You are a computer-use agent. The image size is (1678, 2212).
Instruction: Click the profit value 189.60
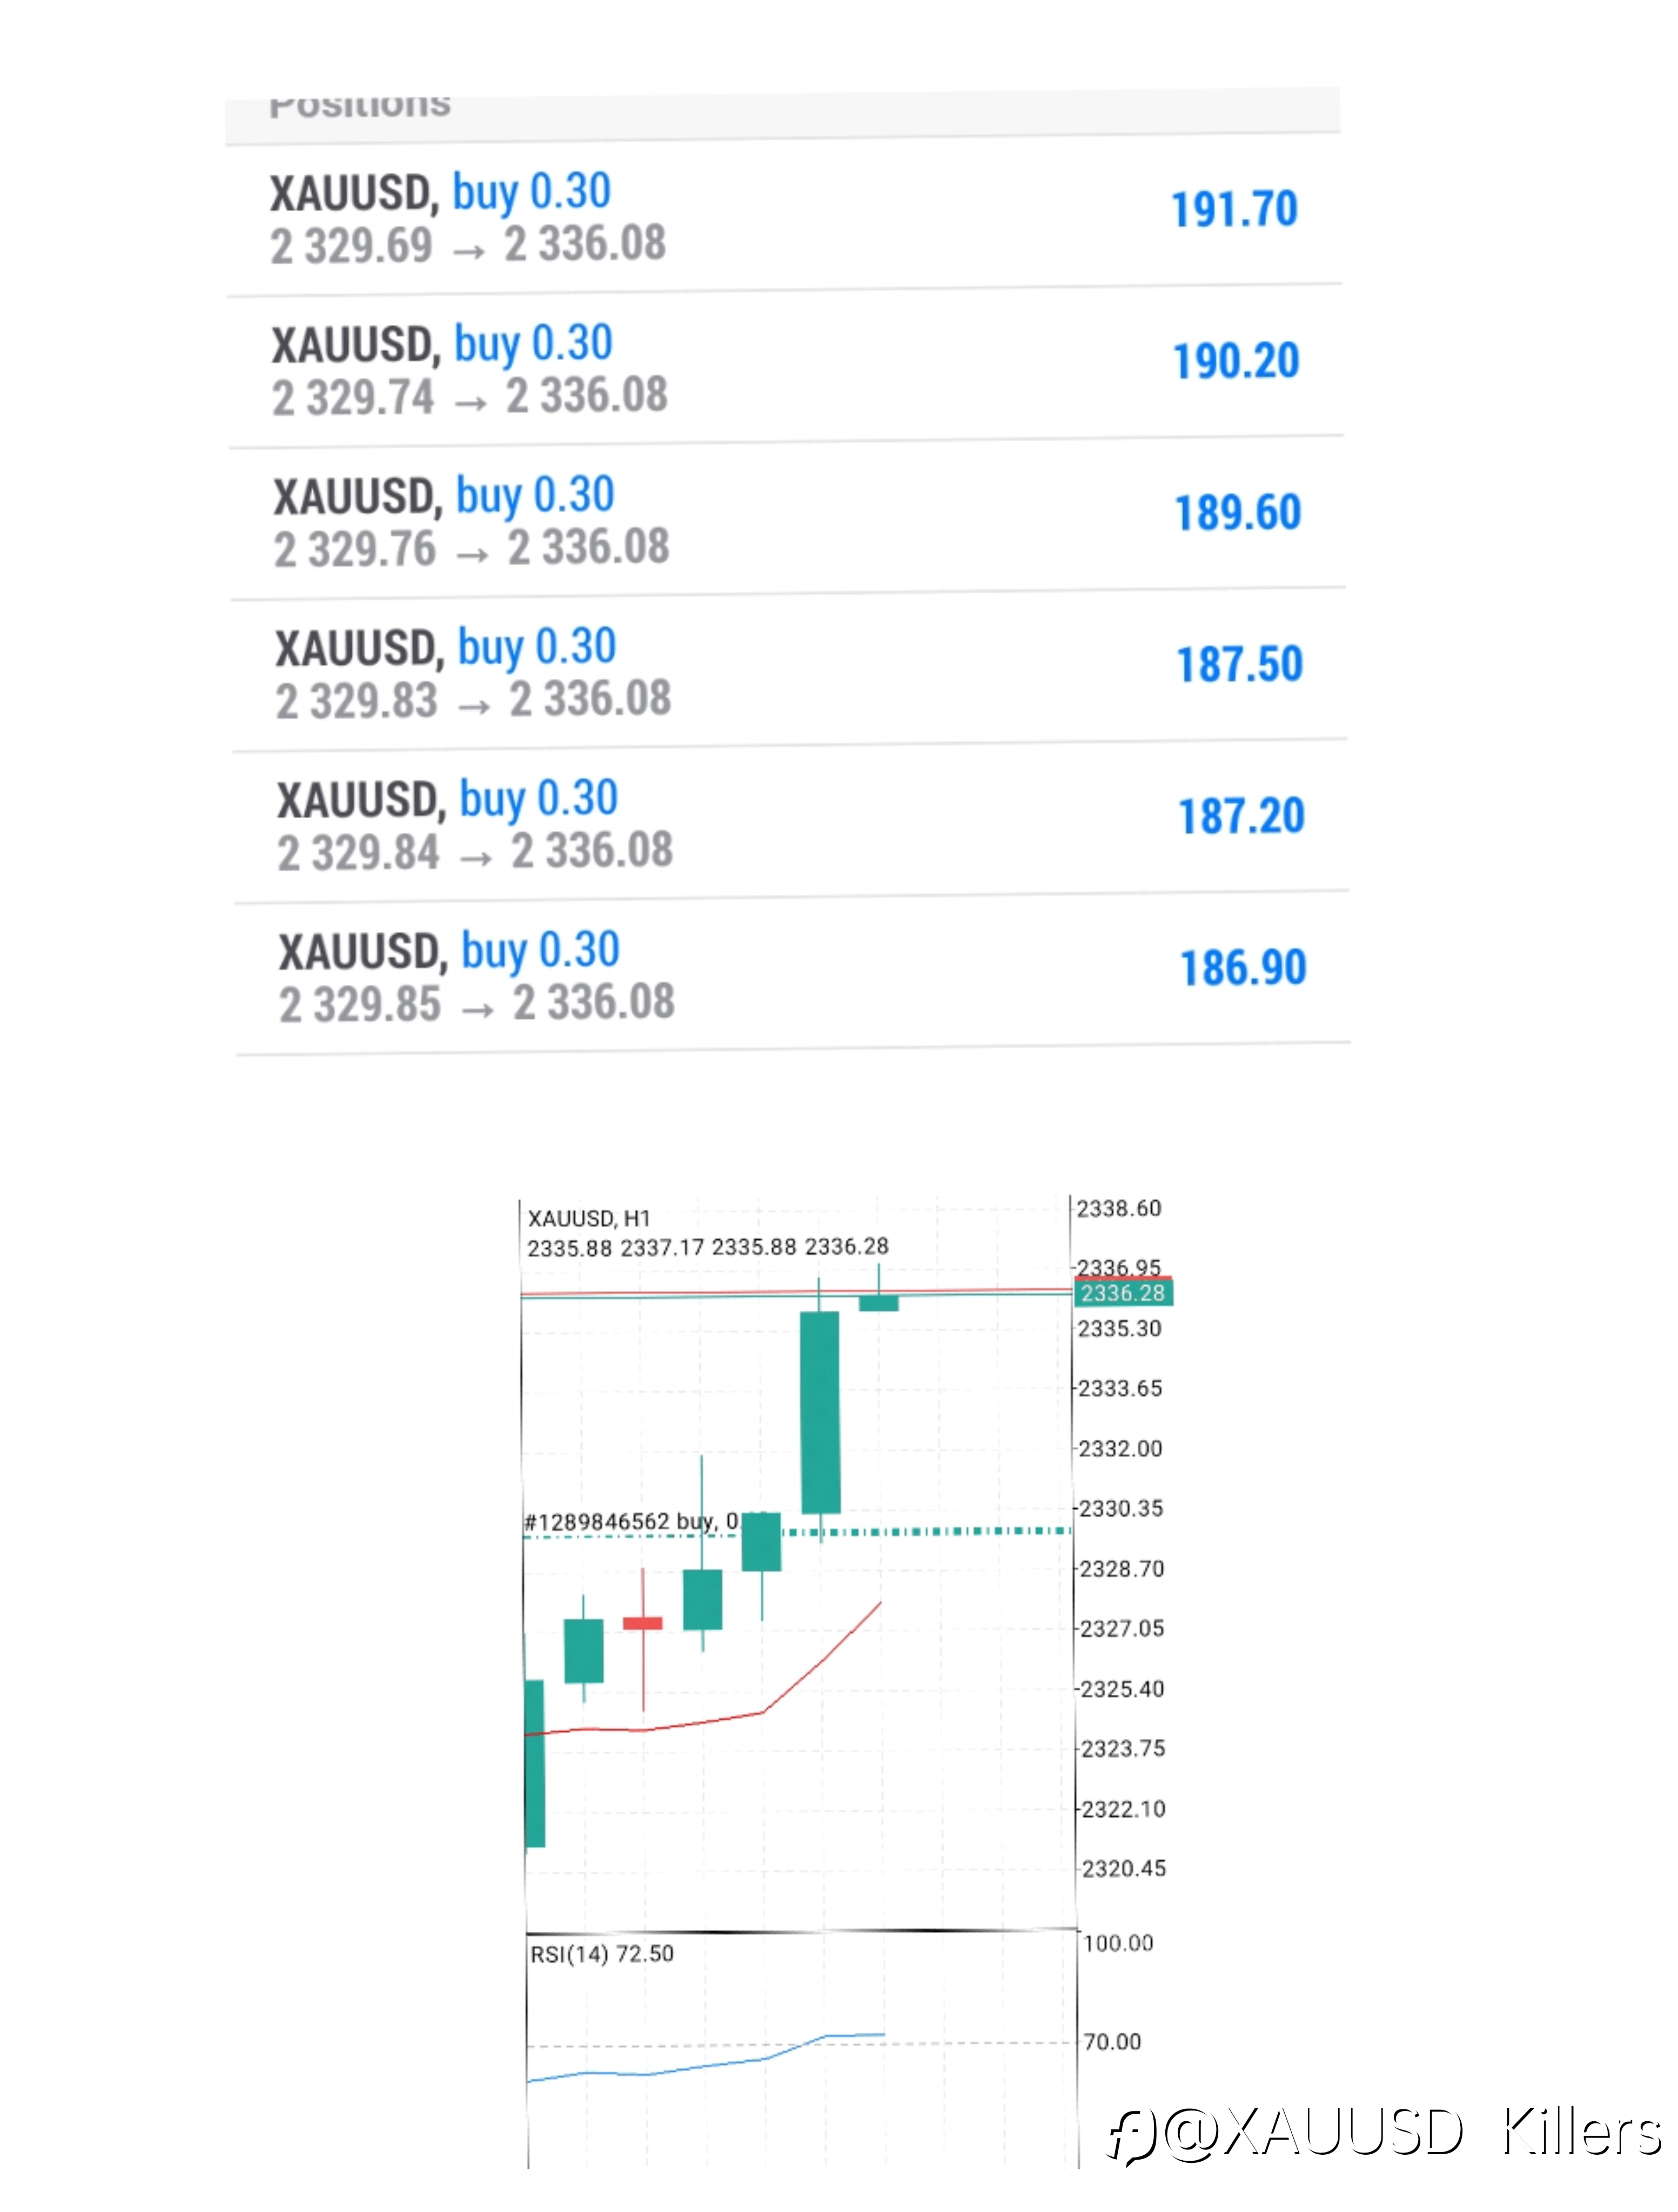[x=1238, y=513]
